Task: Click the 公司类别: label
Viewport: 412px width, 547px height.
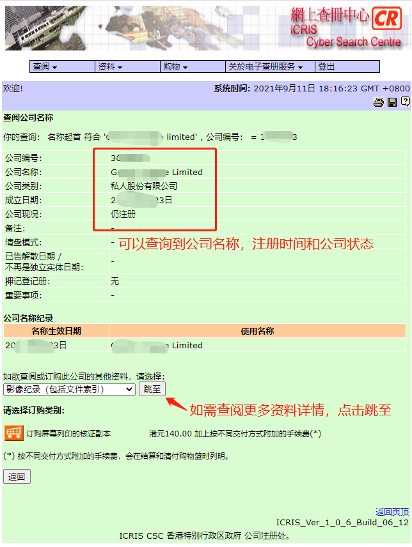Action: (24, 186)
